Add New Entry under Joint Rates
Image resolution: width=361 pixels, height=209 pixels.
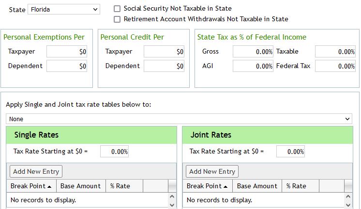(x=212, y=171)
